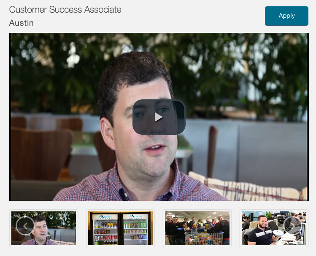
Task: Click the Apply button
Action: pos(286,16)
